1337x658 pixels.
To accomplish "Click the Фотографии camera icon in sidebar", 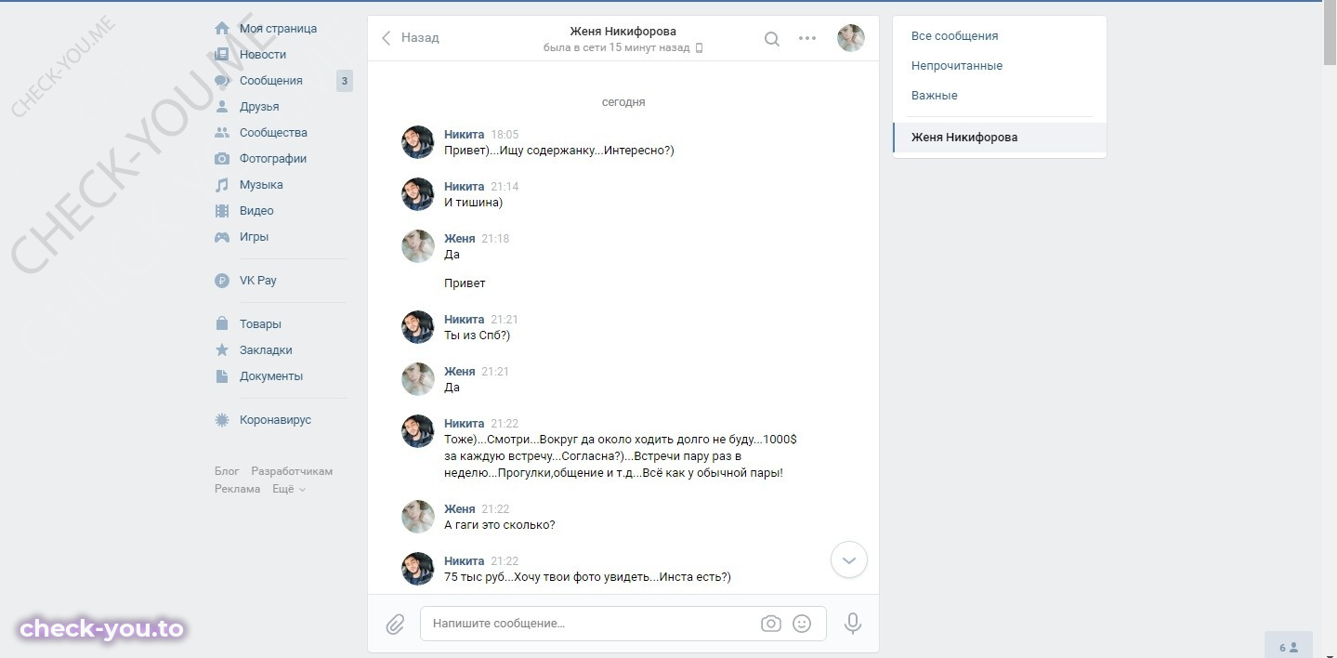I will point(222,159).
